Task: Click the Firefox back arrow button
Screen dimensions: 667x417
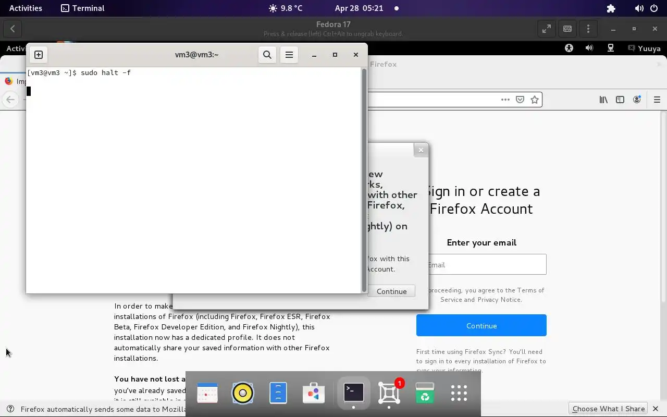Action: [x=10, y=100]
